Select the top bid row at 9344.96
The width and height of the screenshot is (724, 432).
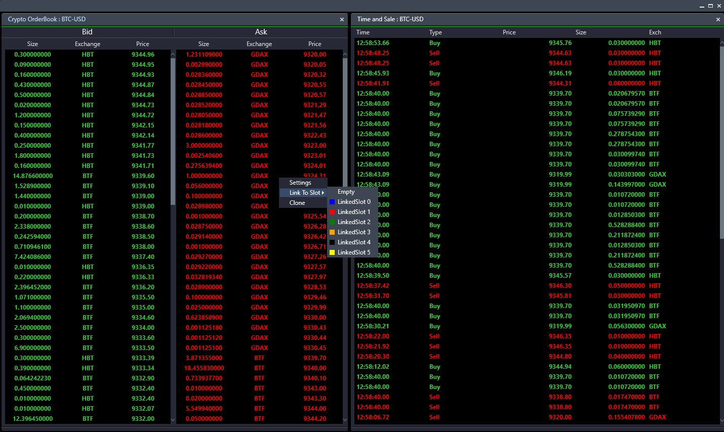point(87,54)
